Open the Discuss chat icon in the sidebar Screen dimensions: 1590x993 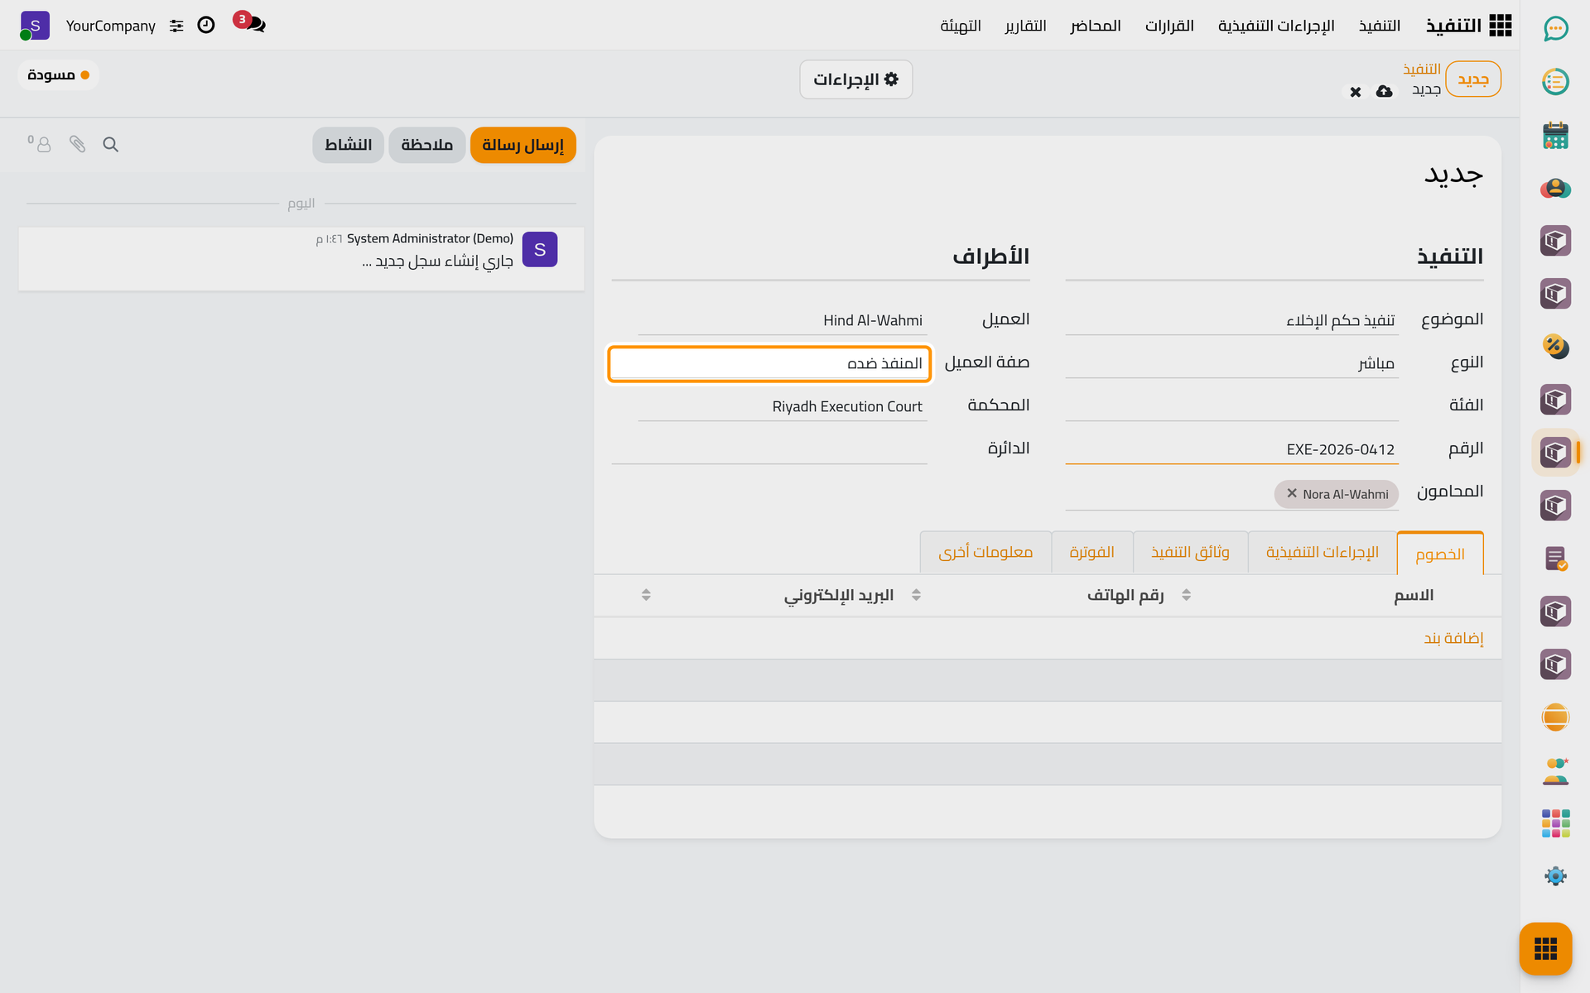[1555, 29]
